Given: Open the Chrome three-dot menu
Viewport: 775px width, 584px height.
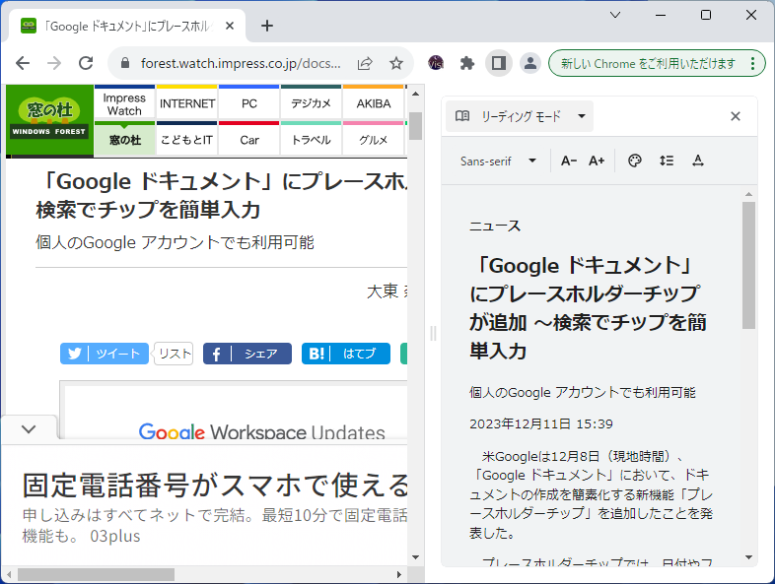Looking at the screenshot, I should coord(752,63).
